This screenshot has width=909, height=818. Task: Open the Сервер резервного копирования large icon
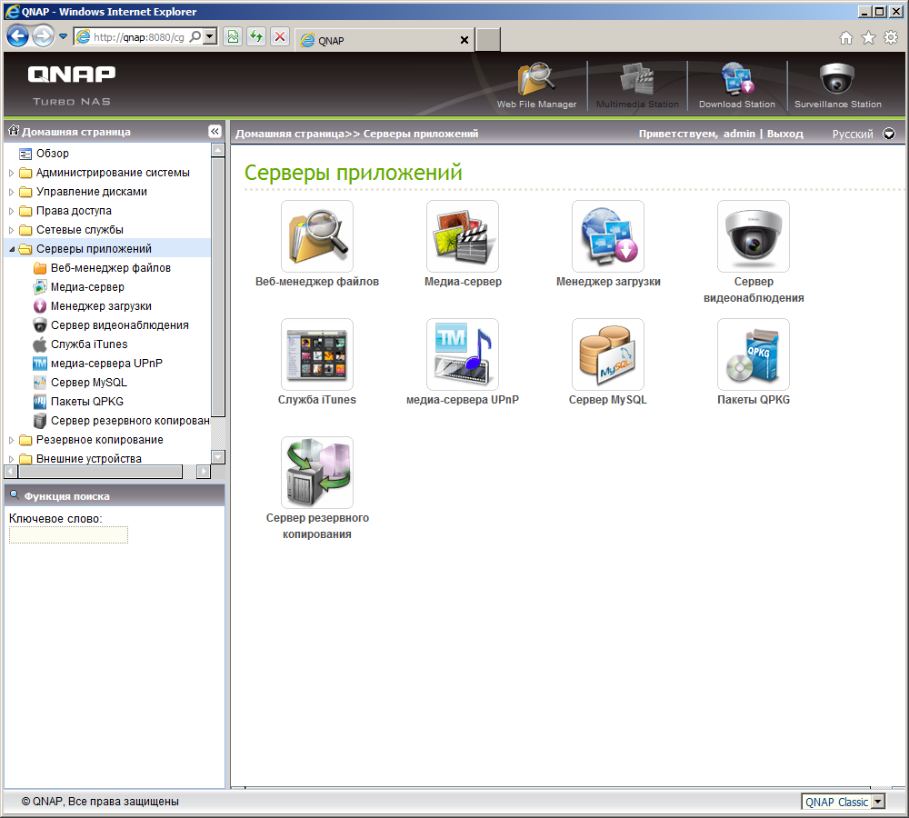coord(317,473)
